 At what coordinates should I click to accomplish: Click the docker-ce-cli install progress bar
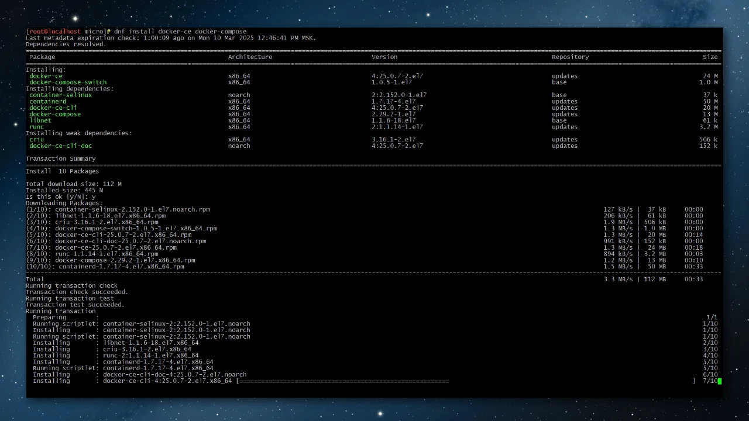click(x=466, y=381)
